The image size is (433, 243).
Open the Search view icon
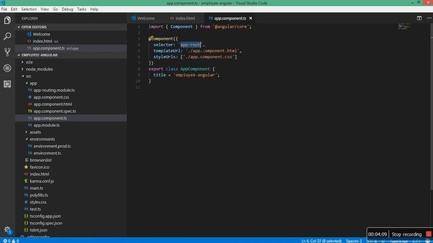pos(7,36)
